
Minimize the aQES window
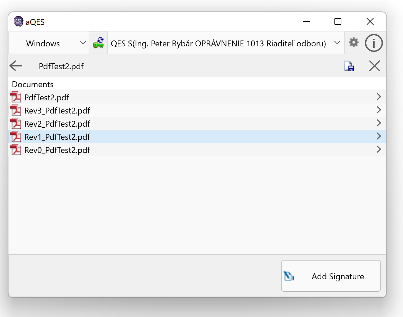306,21
